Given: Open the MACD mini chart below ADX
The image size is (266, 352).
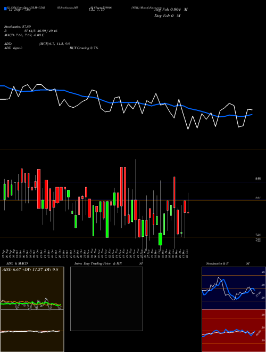Looking at the screenshot, I should coord(32,331).
